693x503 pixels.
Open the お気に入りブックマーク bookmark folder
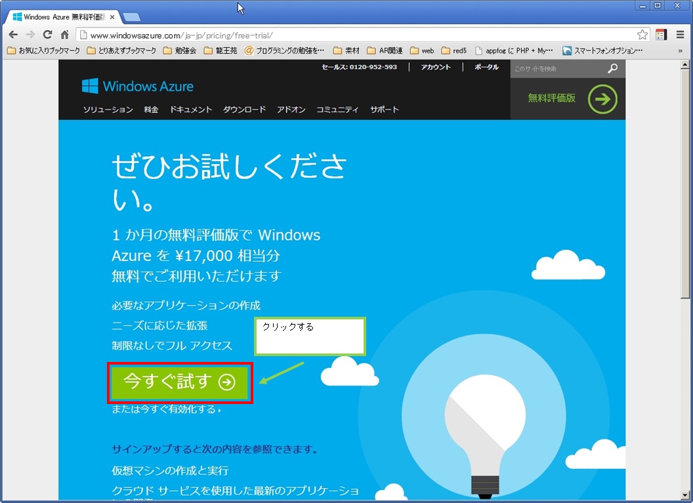click(x=44, y=50)
